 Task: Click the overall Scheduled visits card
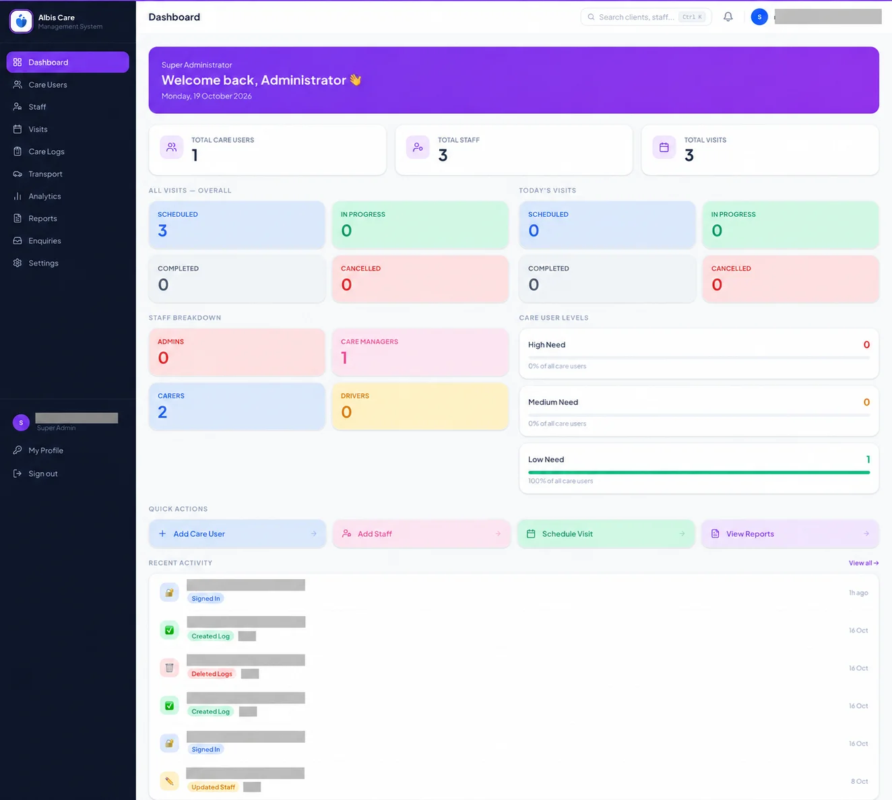237,225
